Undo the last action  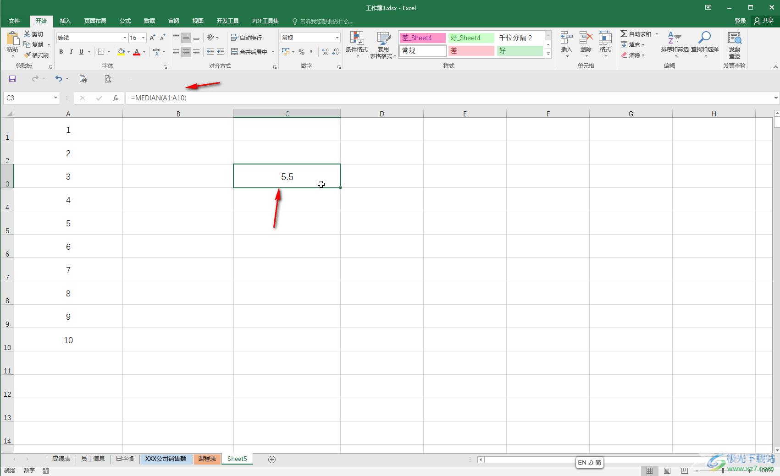[59, 79]
